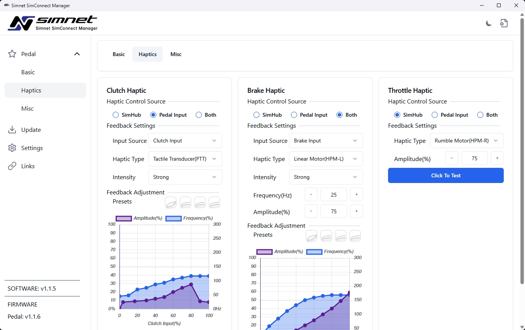Screen dimensions: 525x330
Task: Toggle dark mode moon icon
Action: coord(489,23)
